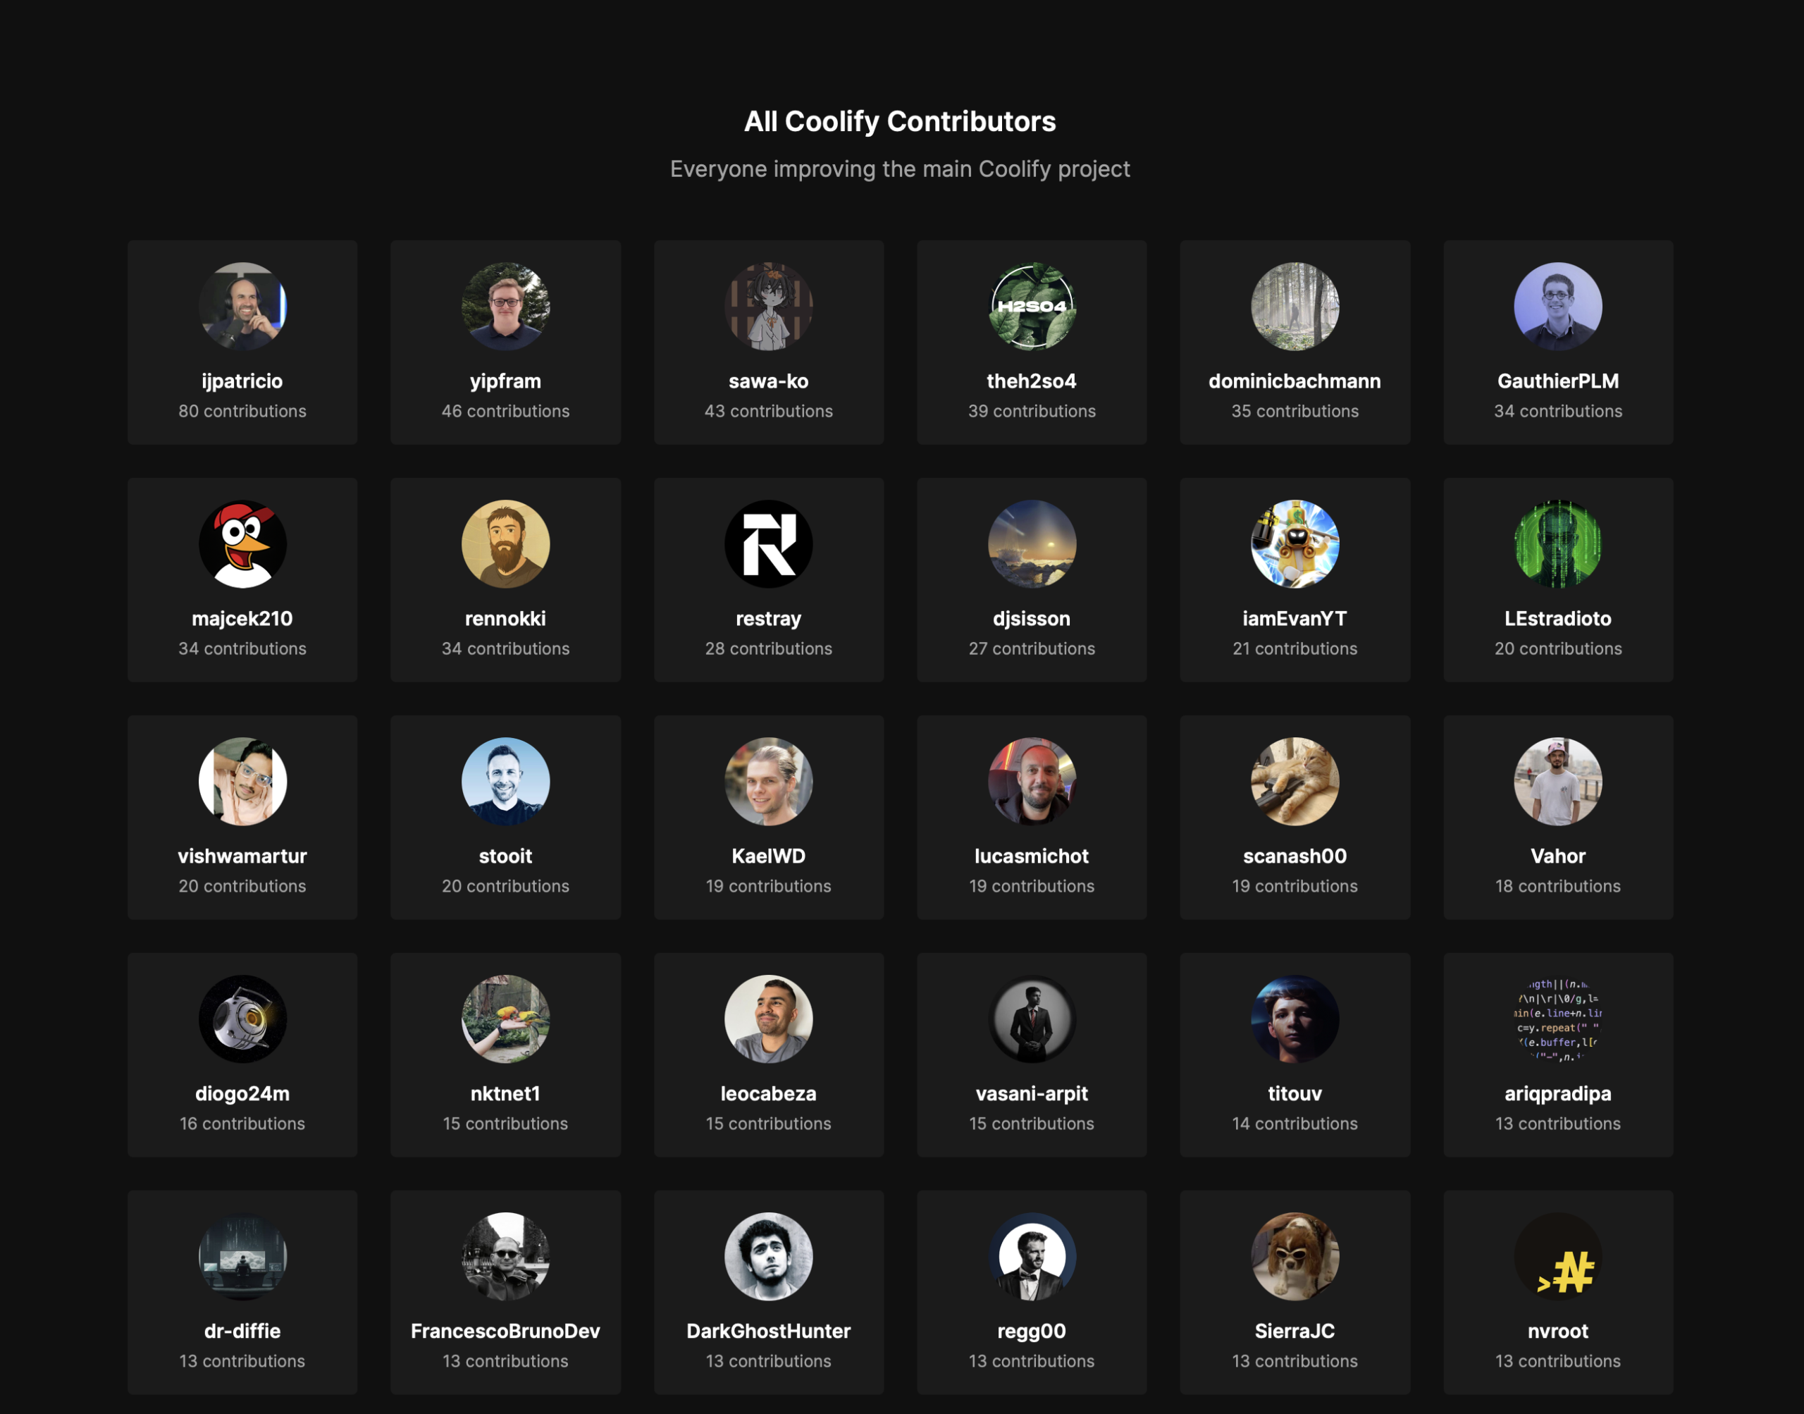The image size is (1804, 1414).
Task: Click iamEvanYT yellow robot avatar
Action: pyautogui.click(x=1295, y=544)
